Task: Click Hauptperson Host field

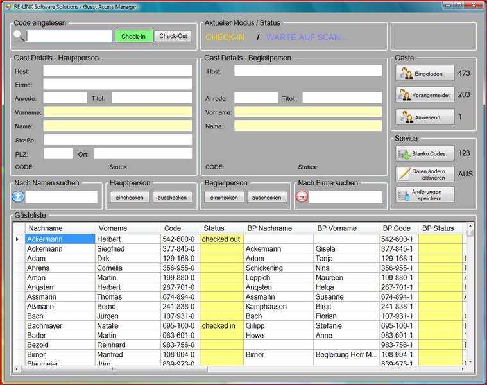Action: click(117, 71)
